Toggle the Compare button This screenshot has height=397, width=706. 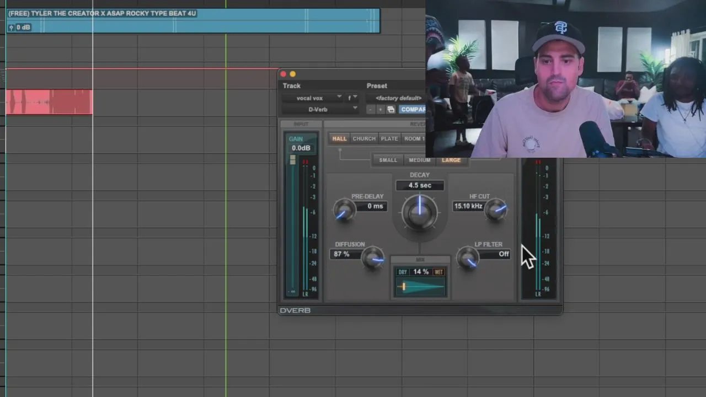[412, 110]
